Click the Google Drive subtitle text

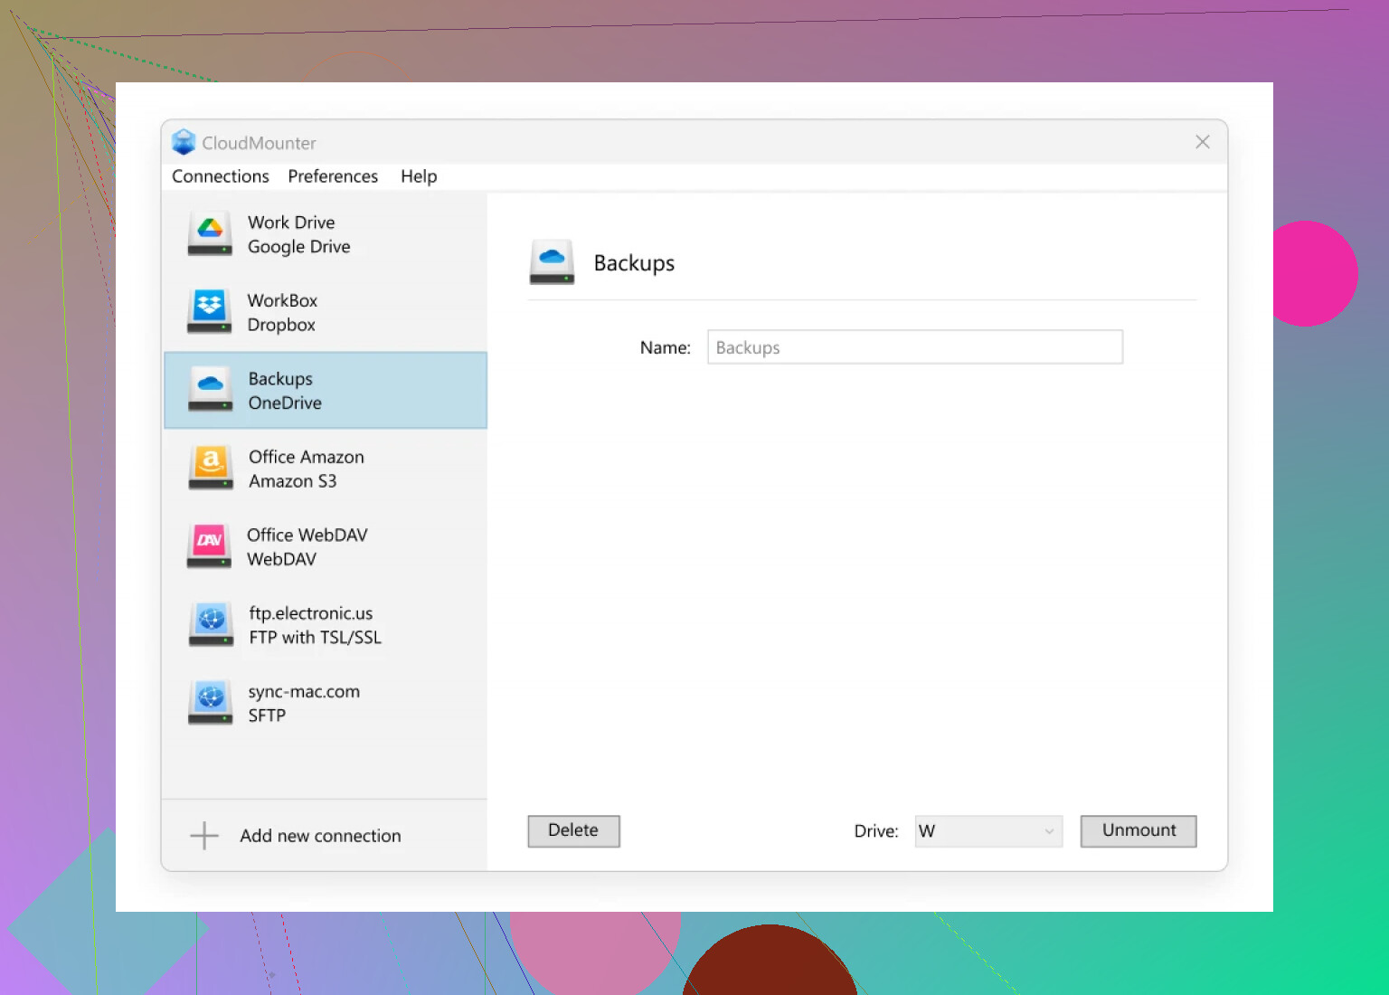pos(299,247)
